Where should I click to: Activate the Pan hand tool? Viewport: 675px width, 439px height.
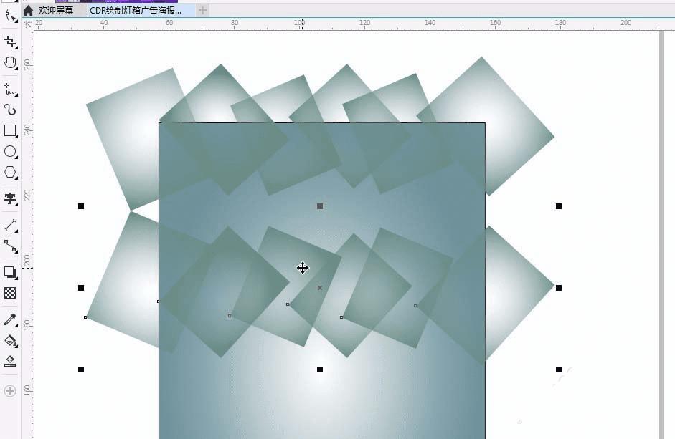point(10,63)
